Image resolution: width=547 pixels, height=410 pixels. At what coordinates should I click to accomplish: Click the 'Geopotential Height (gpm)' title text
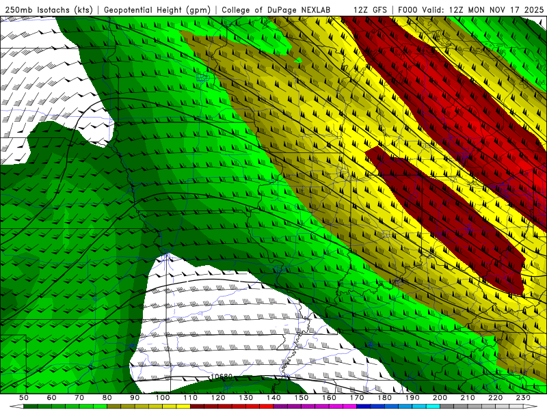coord(157,10)
